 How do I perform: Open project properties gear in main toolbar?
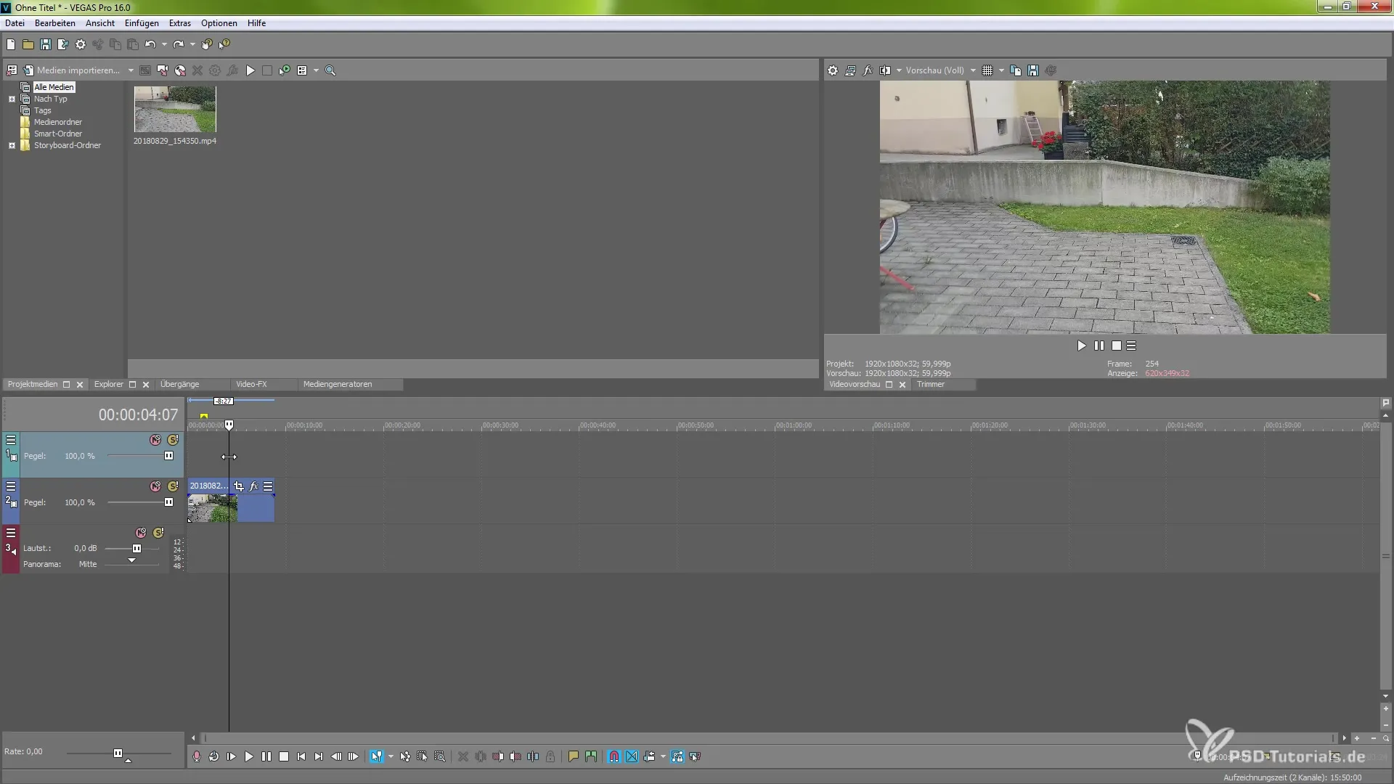point(81,44)
